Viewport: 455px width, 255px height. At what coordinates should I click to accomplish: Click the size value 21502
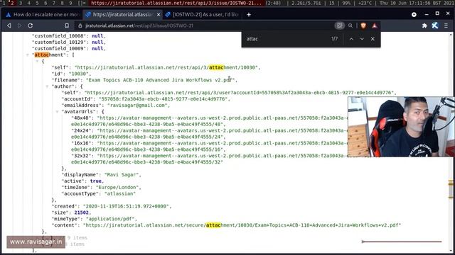click(81, 212)
